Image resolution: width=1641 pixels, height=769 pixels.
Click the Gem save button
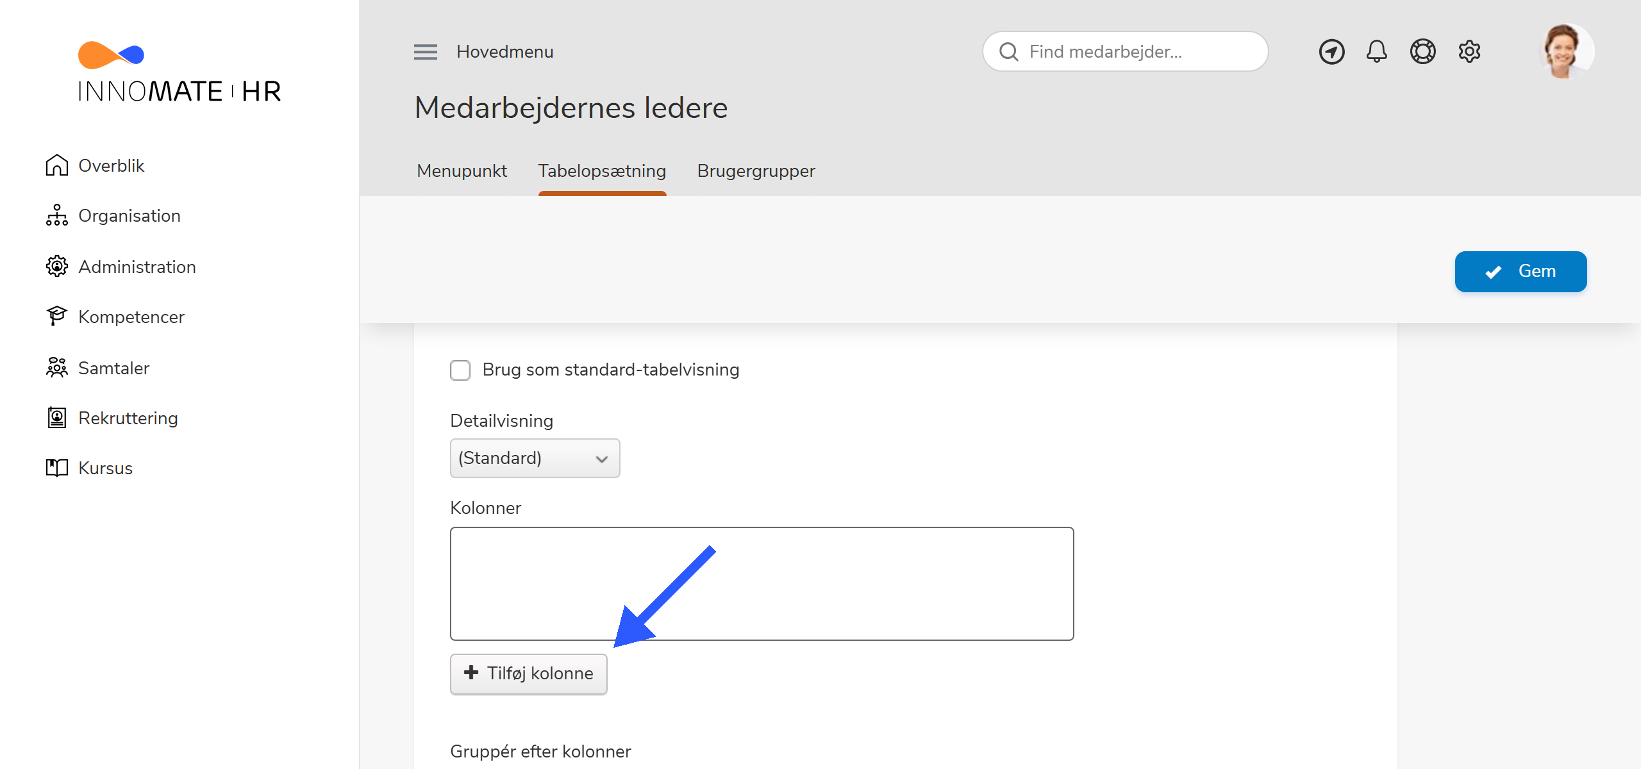click(1520, 272)
